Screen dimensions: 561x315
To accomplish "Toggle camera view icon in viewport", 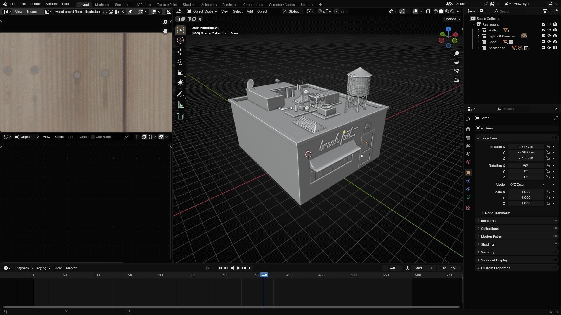I will pyautogui.click(x=456, y=71).
